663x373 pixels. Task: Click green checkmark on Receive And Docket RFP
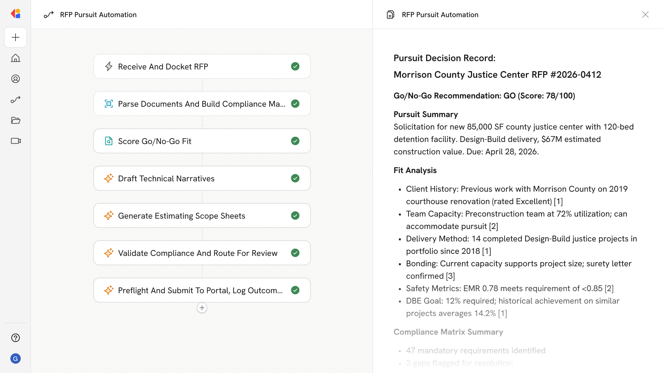pos(295,66)
